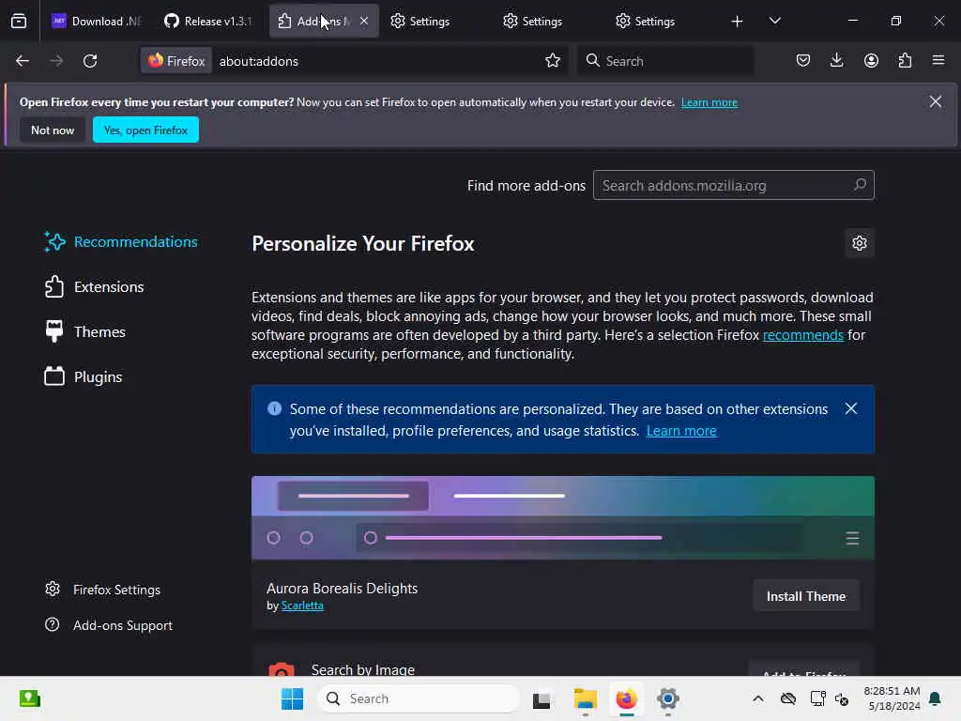The image size is (961, 721).
Task: Open File Explorer from the taskbar
Action: [x=585, y=698]
